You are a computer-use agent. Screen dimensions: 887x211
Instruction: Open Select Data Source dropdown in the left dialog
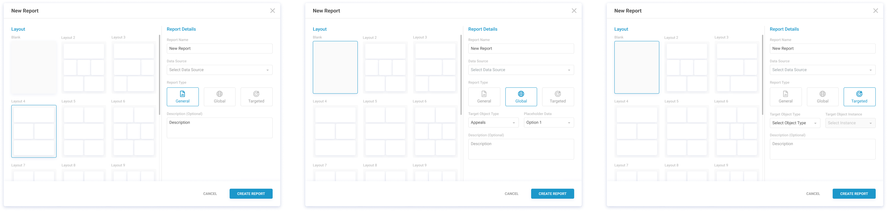(x=219, y=70)
